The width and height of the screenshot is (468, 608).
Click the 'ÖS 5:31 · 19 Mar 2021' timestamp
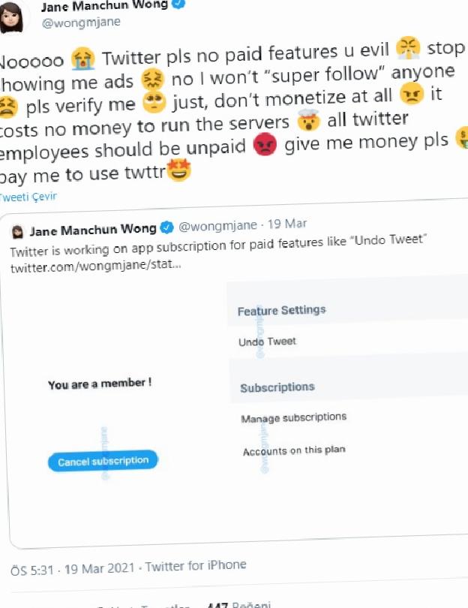coord(73,569)
